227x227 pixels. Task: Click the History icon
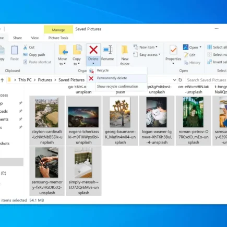tap(186, 63)
